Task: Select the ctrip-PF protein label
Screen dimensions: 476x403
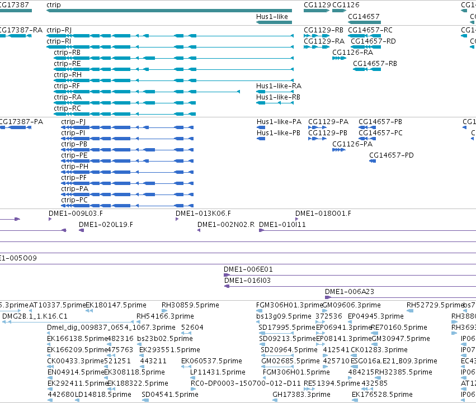Action: pyautogui.click(x=74, y=178)
